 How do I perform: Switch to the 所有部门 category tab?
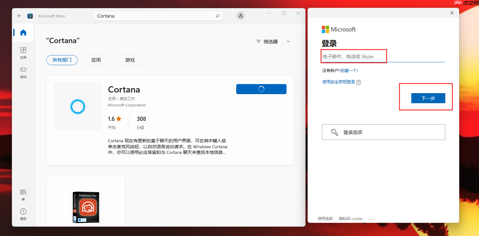pos(62,60)
